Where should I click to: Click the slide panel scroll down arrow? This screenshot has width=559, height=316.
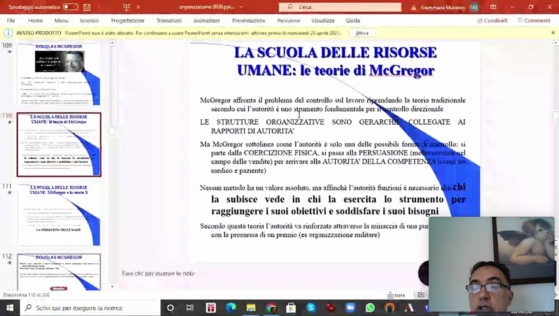tap(112, 287)
